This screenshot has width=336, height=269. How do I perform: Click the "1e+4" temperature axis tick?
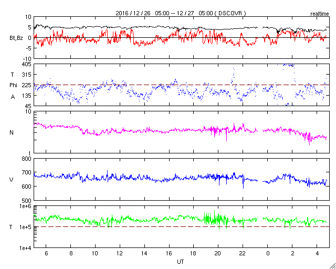pos(26,248)
